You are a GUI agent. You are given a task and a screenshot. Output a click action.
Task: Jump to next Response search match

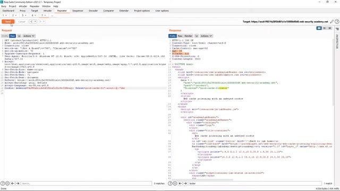(x=185, y=184)
